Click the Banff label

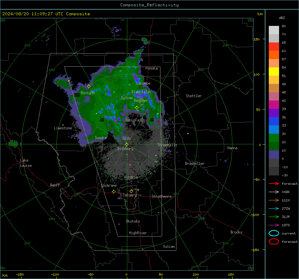pos(55,185)
